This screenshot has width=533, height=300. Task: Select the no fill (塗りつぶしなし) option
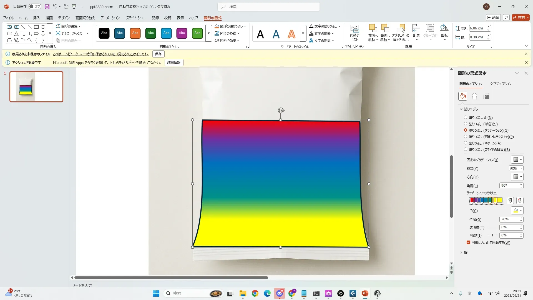[x=466, y=117]
